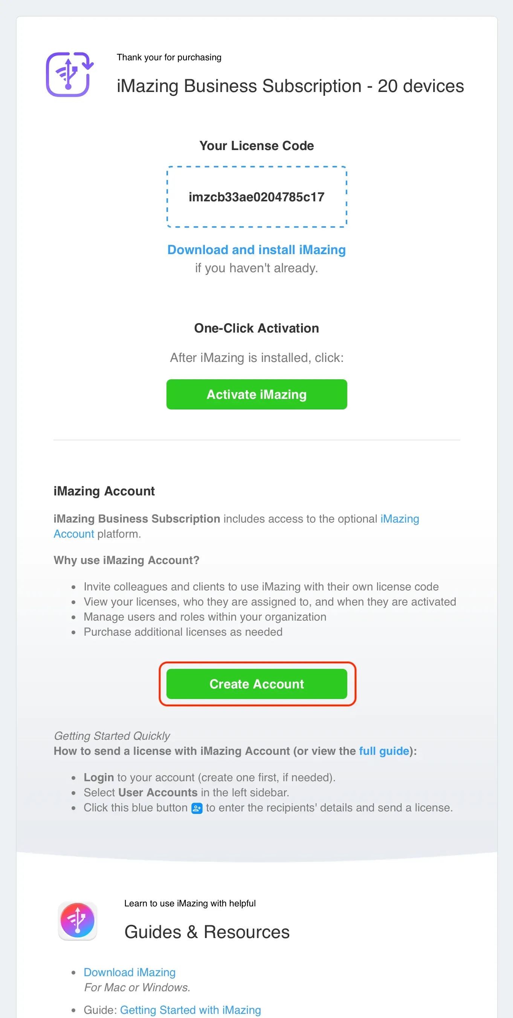513x1018 pixels.
Task: Click the Download iMazing link for Mac or Windows
Action: click(x=130, y=972)
